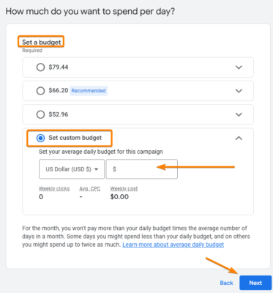Image resolution: width=273 pixels, height=293 pixels.
Task: Click the Weekly cost label
Action: pos(124,189)
